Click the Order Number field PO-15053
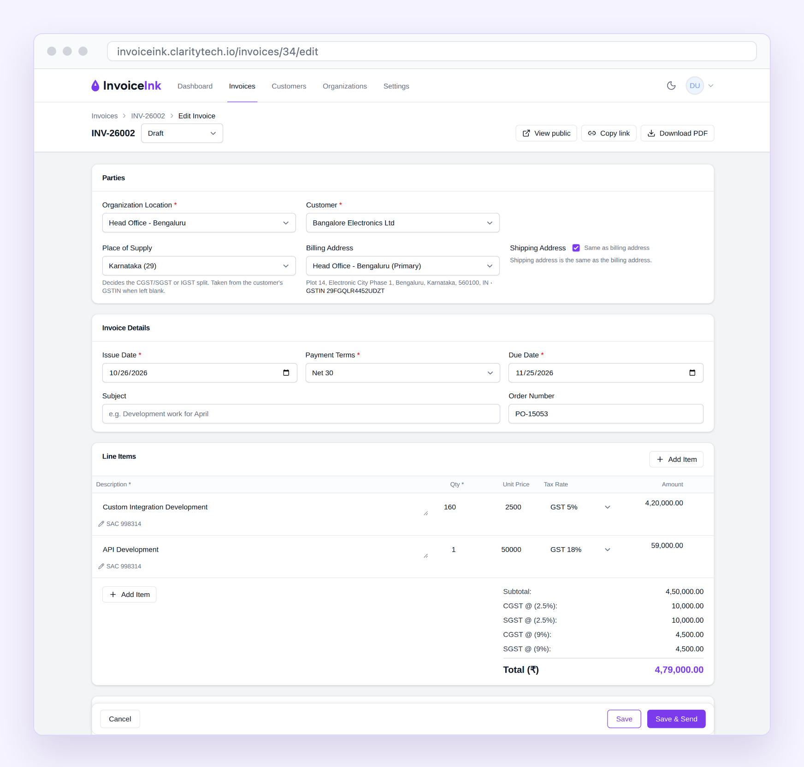The height and width of the screenshot is (767, 804). pos(606,414)
